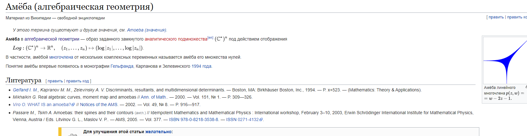Viewport: 527px width, 136px height.
Task: Open the ISSN 0271-4132 link
Action: pyautogui.click(x=242, y=119)
